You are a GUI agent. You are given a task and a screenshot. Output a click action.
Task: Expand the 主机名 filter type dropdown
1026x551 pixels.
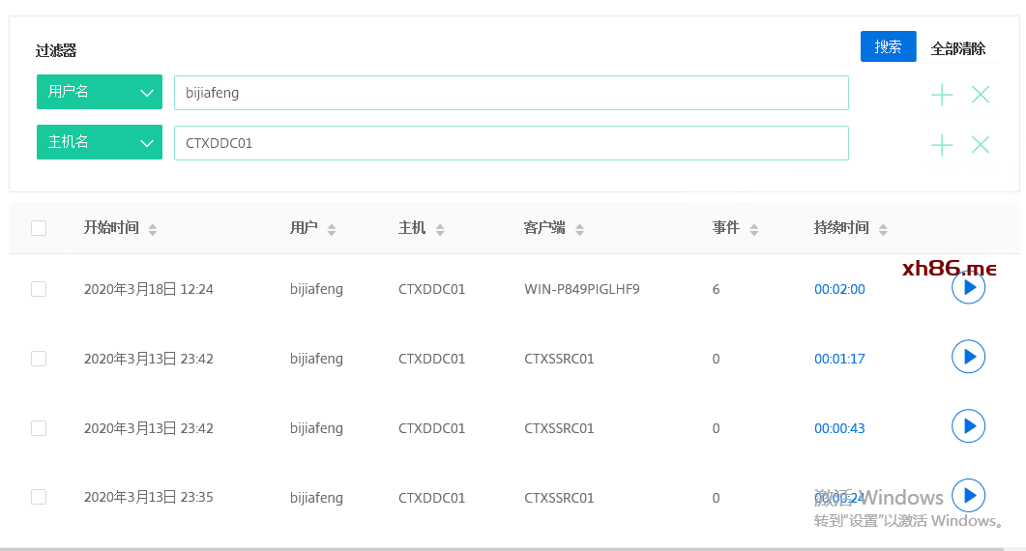click(100, 142)
